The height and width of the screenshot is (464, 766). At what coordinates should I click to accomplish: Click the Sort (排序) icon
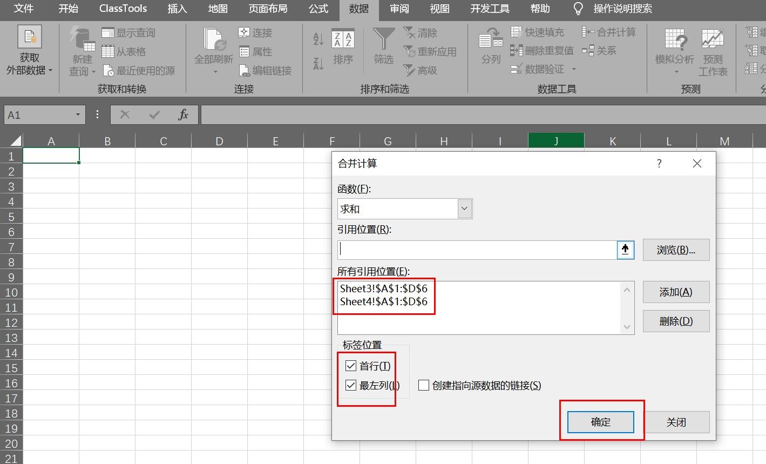(x=343, y=41)
